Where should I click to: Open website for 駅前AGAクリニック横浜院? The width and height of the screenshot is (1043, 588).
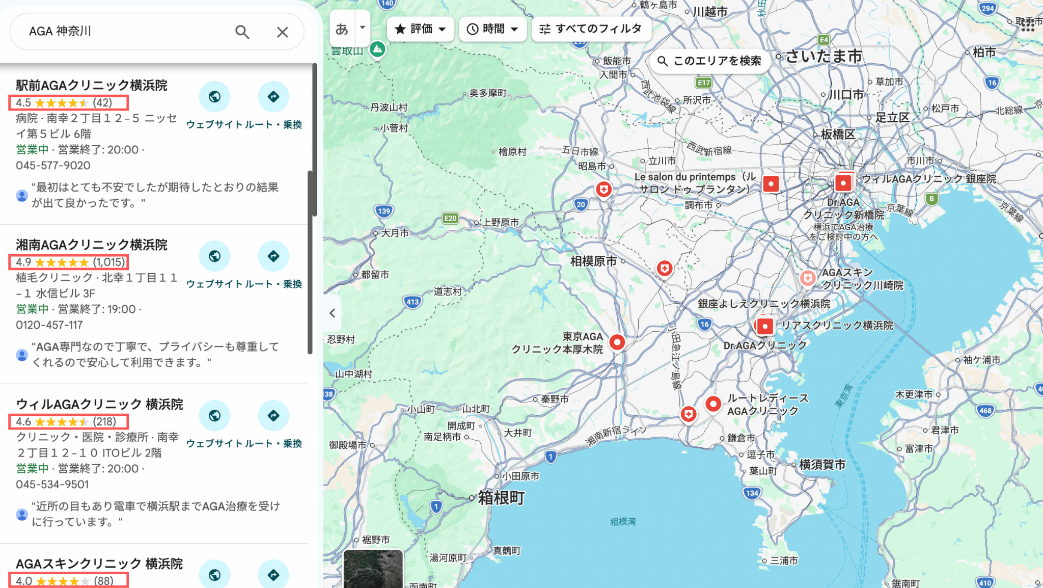coord(214,96)
